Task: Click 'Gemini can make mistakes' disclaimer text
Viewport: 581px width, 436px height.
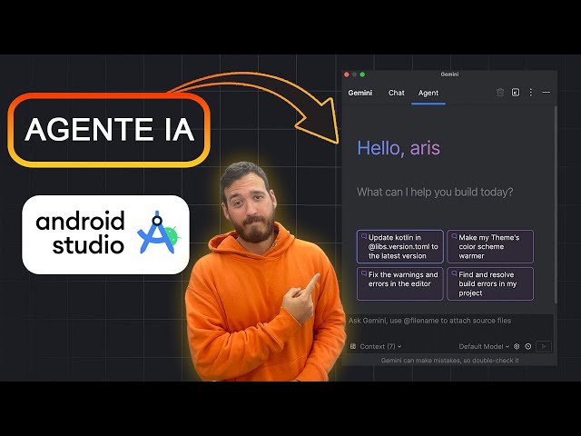Action: [x=449, y=361]
